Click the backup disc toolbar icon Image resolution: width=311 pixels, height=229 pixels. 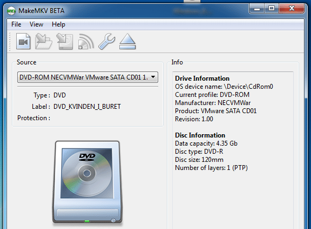point(65,41)
